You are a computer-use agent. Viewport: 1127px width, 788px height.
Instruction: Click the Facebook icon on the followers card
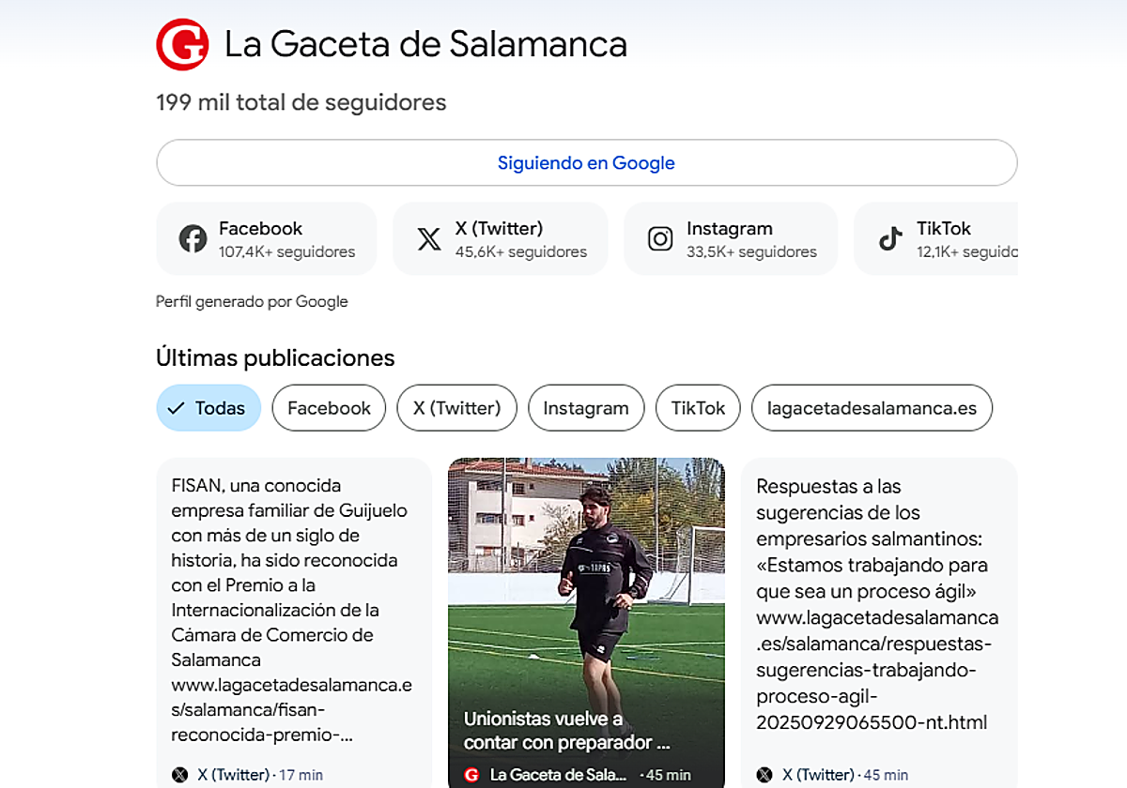[192, 238]
